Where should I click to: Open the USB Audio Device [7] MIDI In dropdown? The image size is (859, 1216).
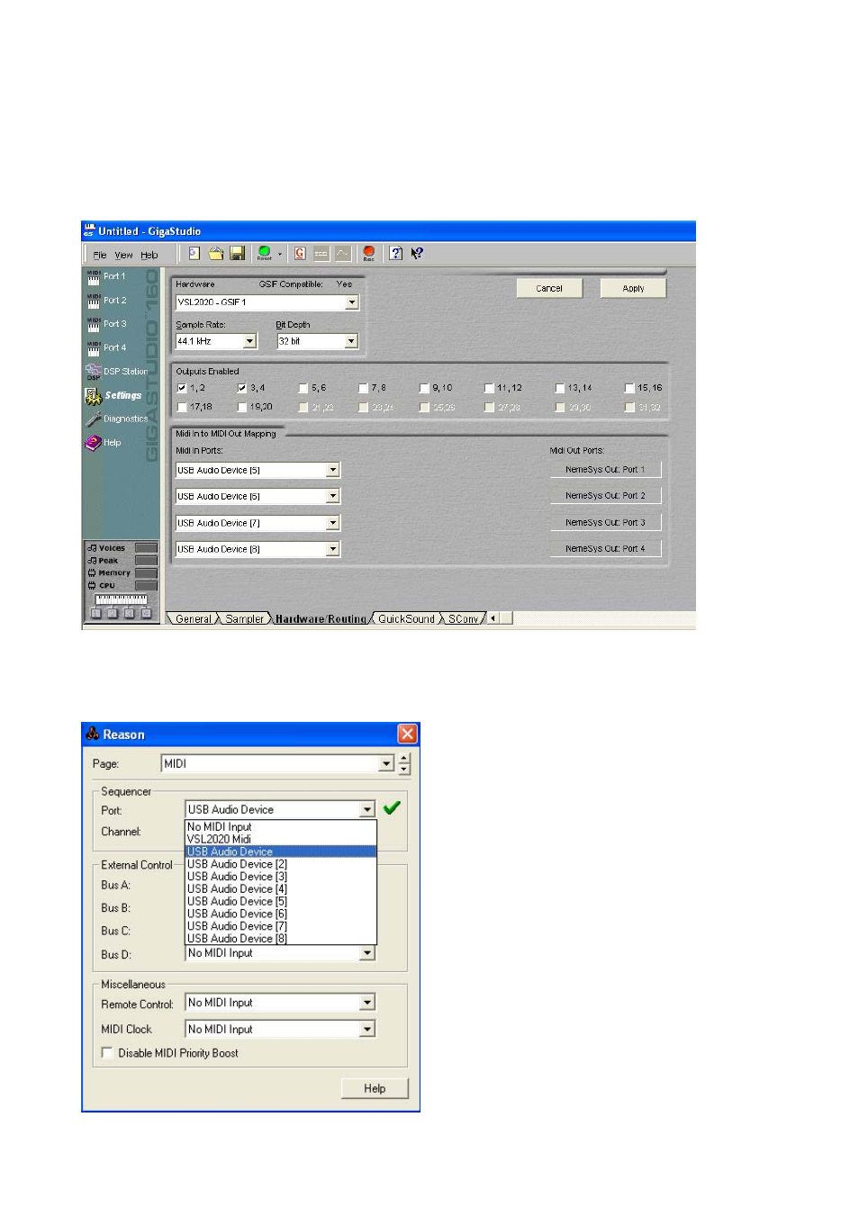(333, 523)
